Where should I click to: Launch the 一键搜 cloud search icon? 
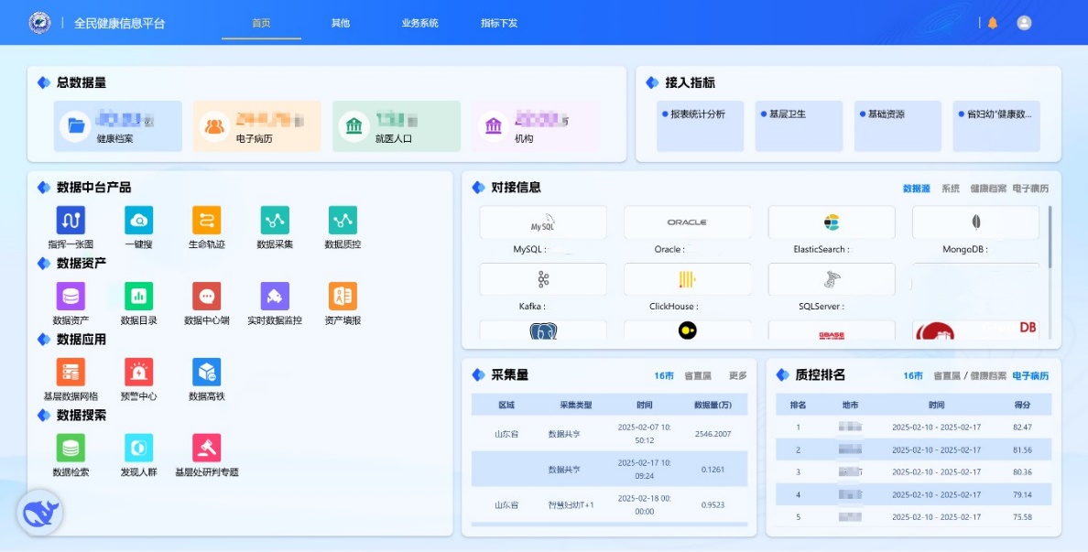click(x=138, y=221)
